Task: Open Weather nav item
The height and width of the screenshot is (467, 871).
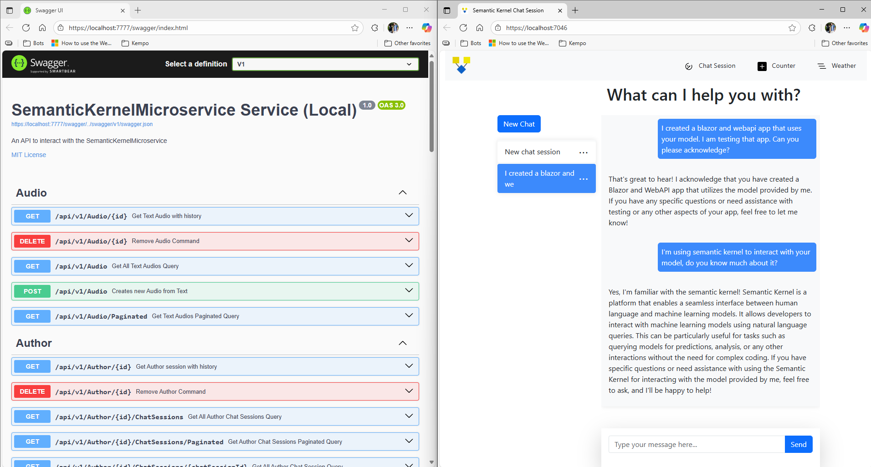Action: pyautogui.click(x=837, y=66)
